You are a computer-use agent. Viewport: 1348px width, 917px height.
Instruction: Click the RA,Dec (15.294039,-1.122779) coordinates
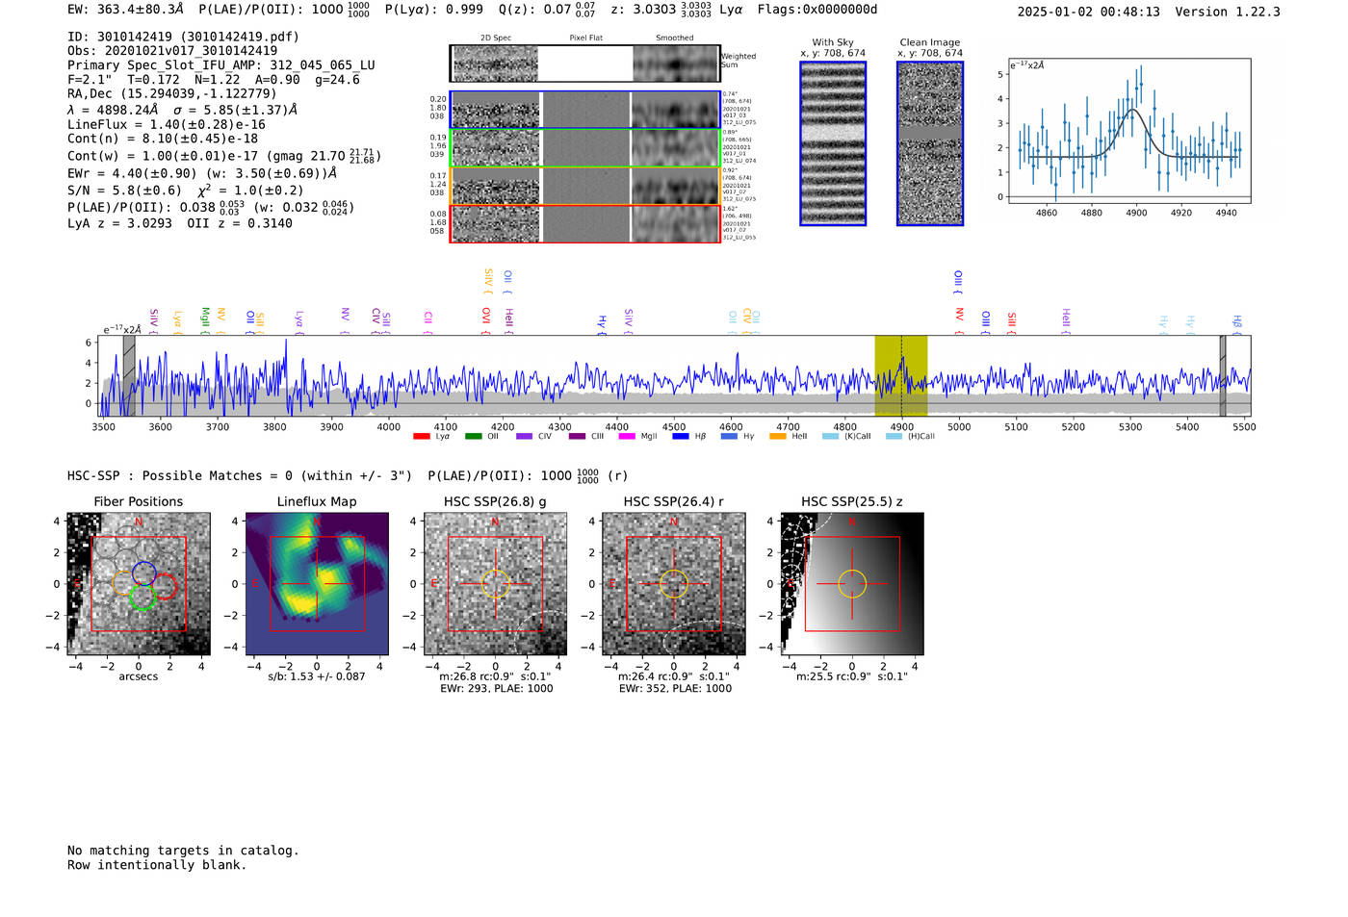(x=172, y=93)
